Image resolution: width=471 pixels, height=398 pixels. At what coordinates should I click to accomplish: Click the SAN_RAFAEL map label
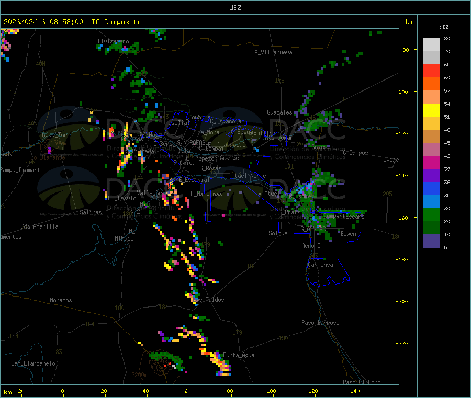click(192, 142)
